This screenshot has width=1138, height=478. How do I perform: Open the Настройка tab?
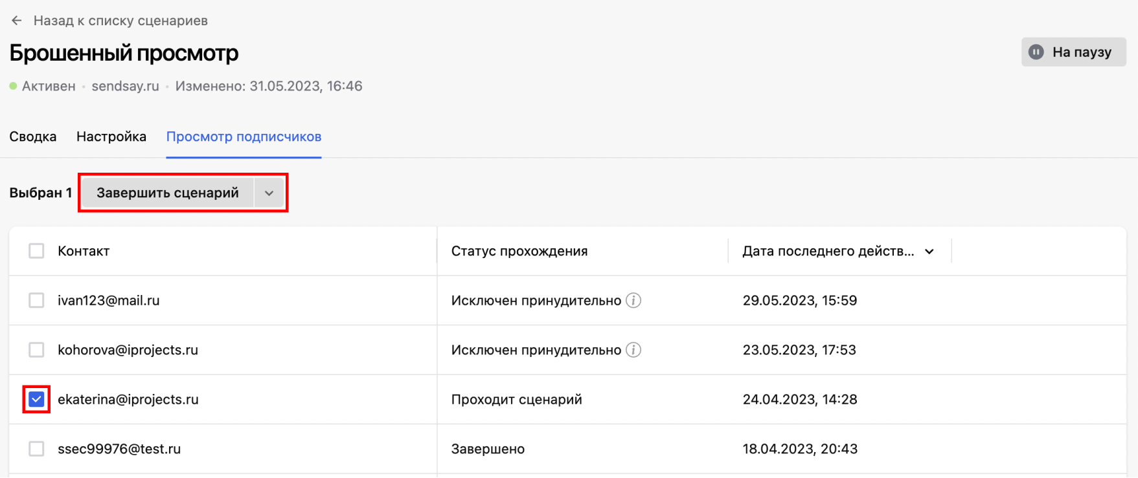click(x=111, y=137)
